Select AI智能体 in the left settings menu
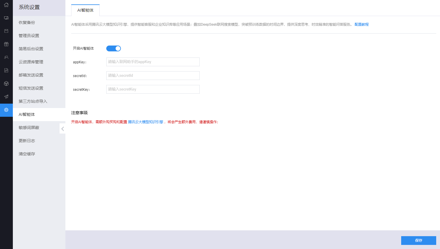This screenshot has width=440, height=249. (39, 114)
